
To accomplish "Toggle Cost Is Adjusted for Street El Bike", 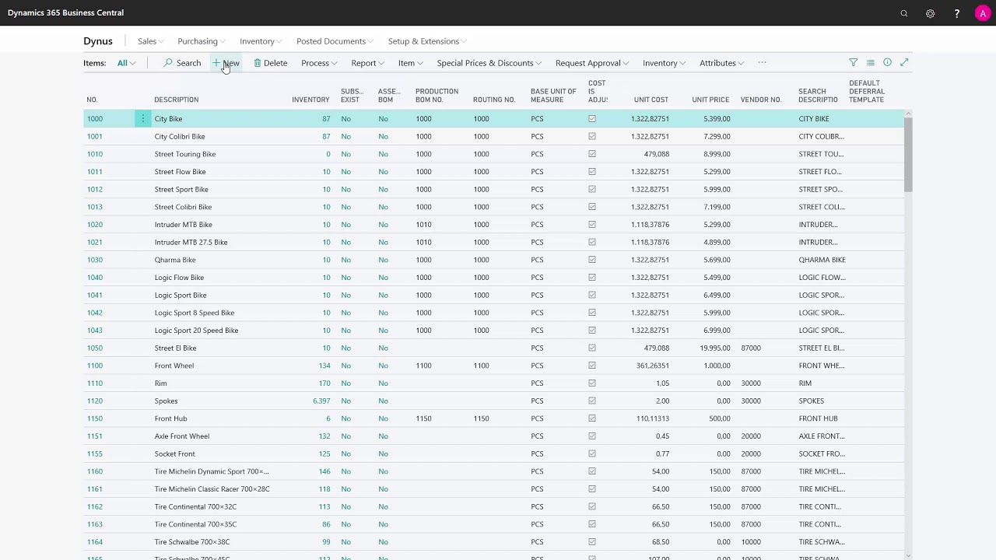I will (x=592, y=348).
